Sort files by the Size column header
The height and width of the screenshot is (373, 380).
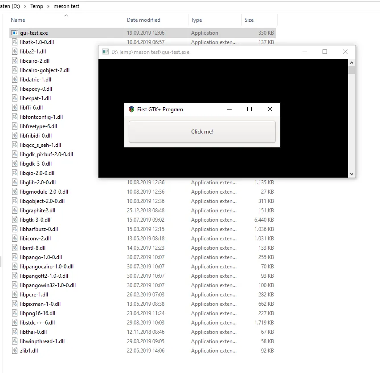point(249,20)
